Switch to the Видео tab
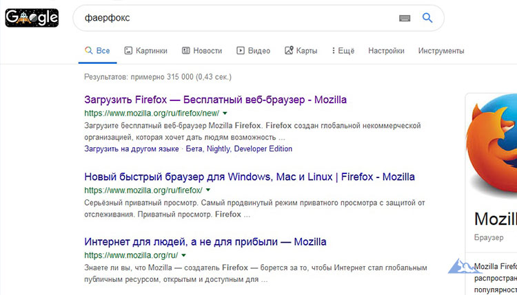517x295 pixels. click(253, 51)
